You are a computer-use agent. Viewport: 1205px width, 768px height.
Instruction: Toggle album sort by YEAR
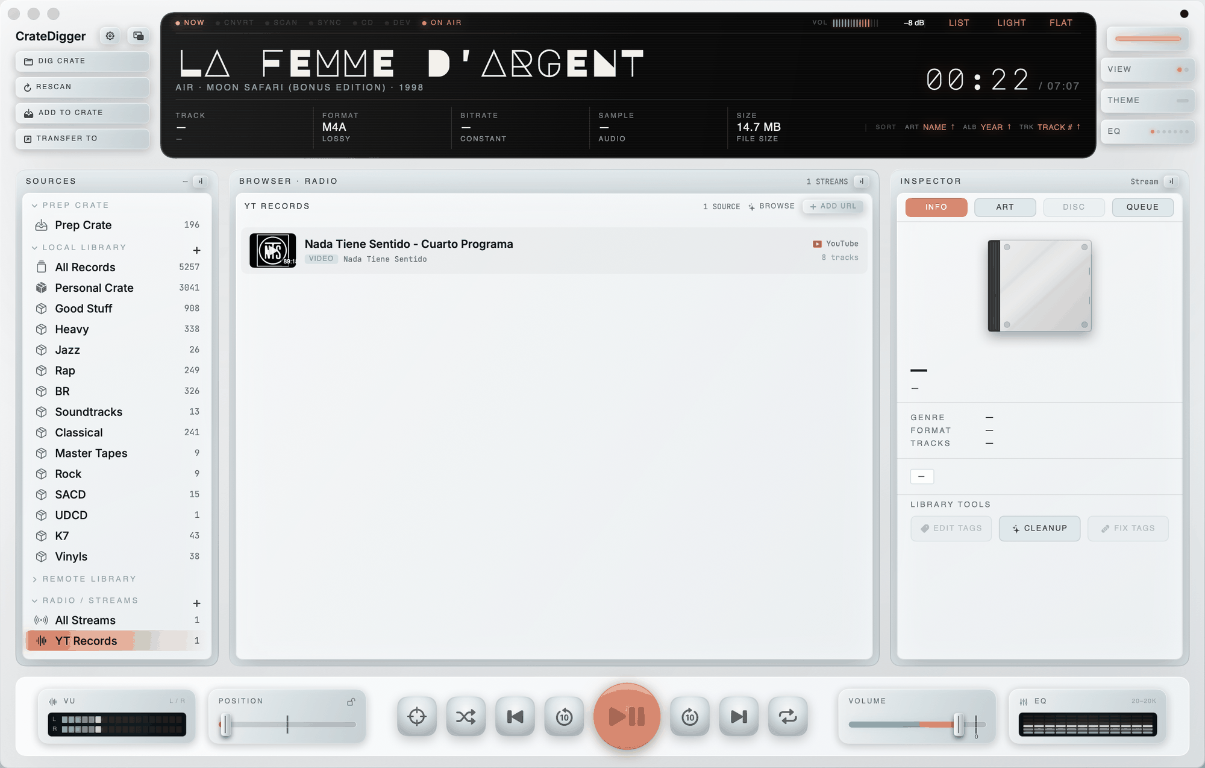point(995,127)
